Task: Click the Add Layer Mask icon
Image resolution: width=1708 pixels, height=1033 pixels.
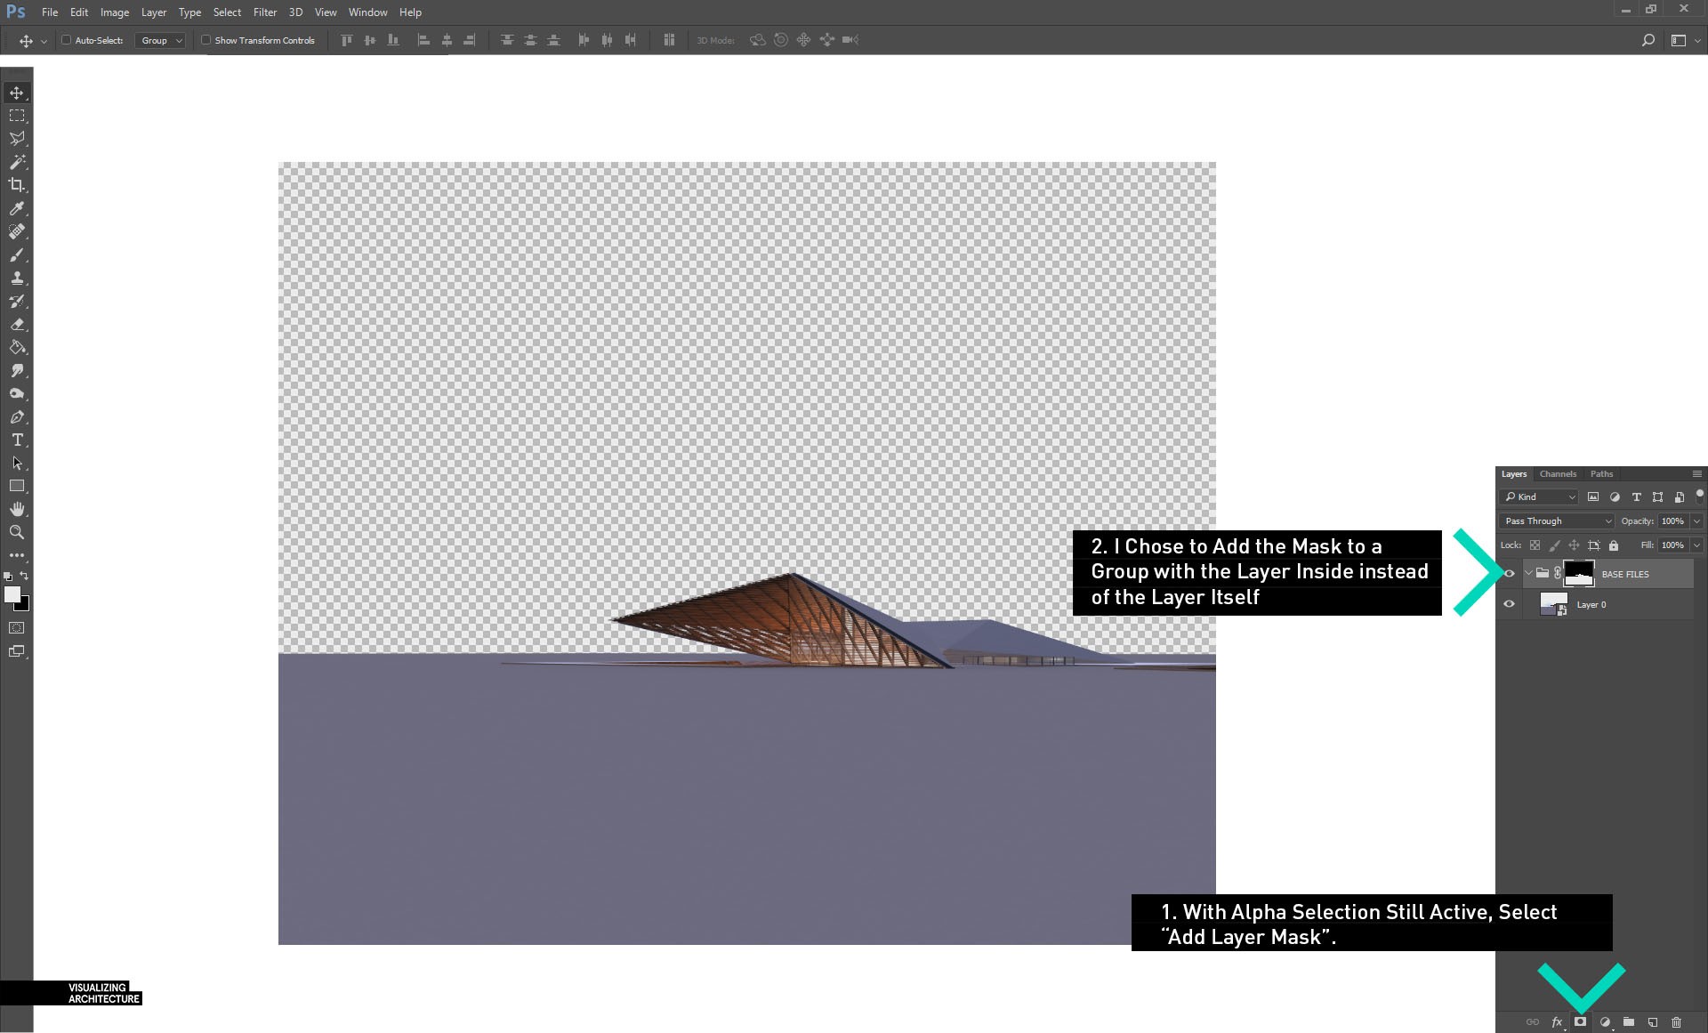Action: pyautogui.click(x=1580, y=1021)
